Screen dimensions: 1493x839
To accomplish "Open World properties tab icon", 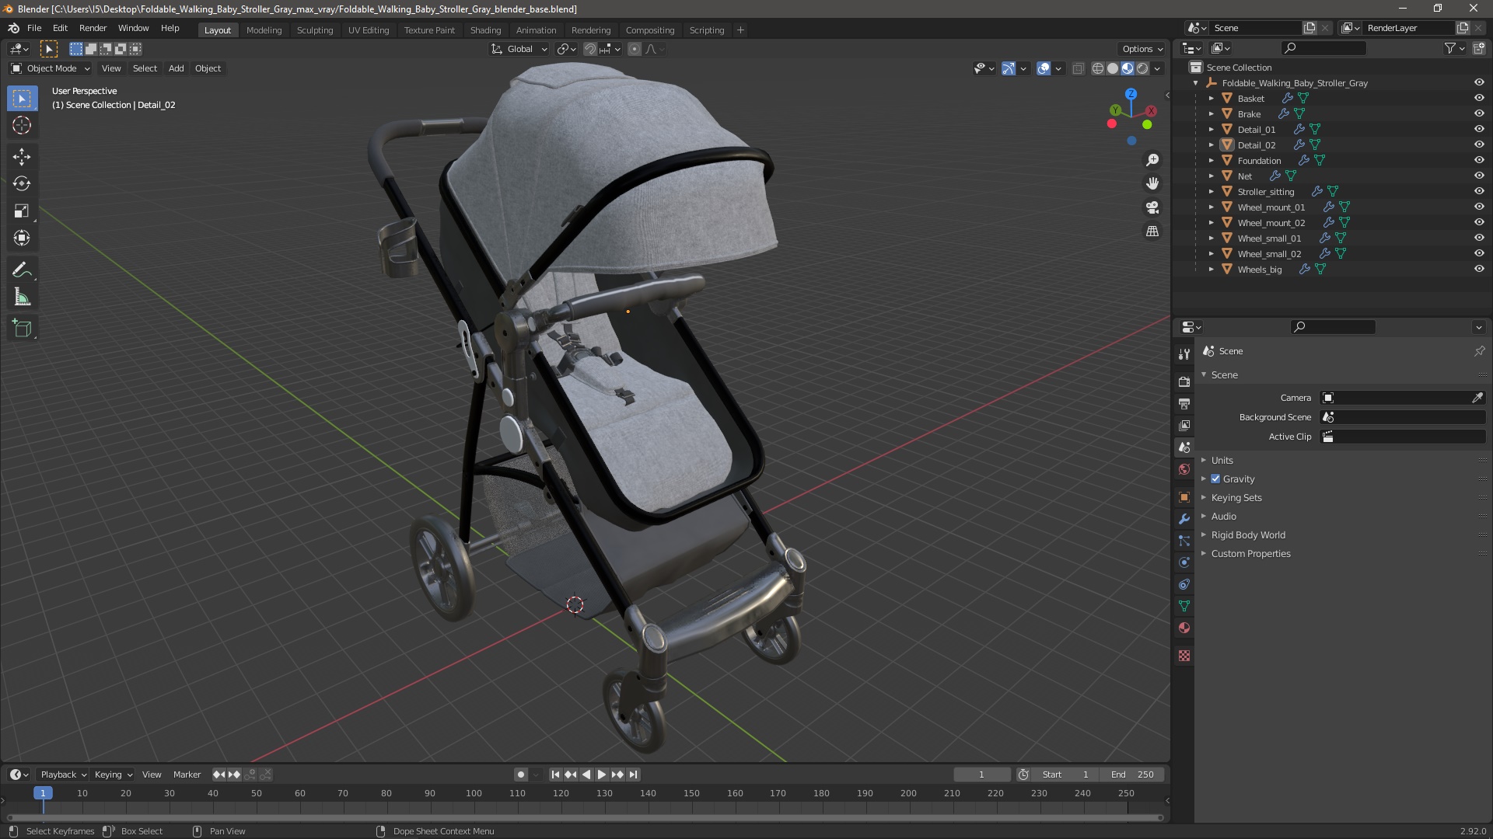I will (1184, 469).
